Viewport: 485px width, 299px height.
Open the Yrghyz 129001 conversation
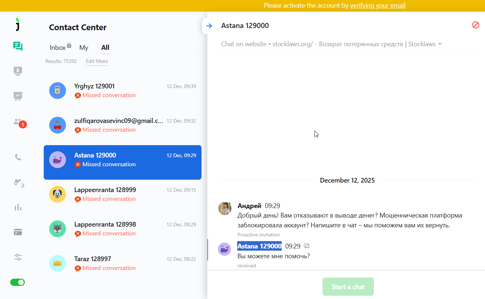122,91
